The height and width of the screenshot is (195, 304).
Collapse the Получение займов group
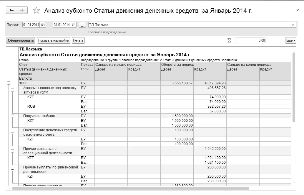(12, 116)
